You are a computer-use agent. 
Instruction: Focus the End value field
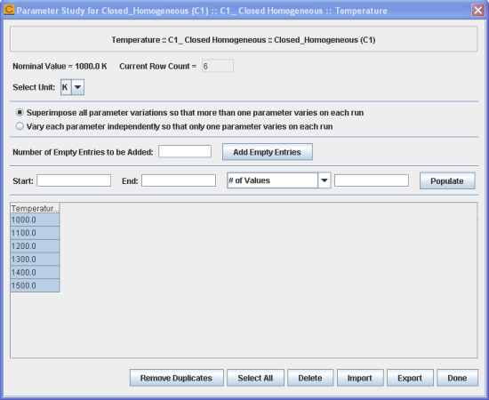click(179, 180)
